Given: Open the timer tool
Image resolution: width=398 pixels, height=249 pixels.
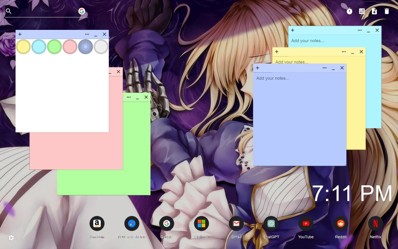Looking at the screenshot, I should click(349, 11).
